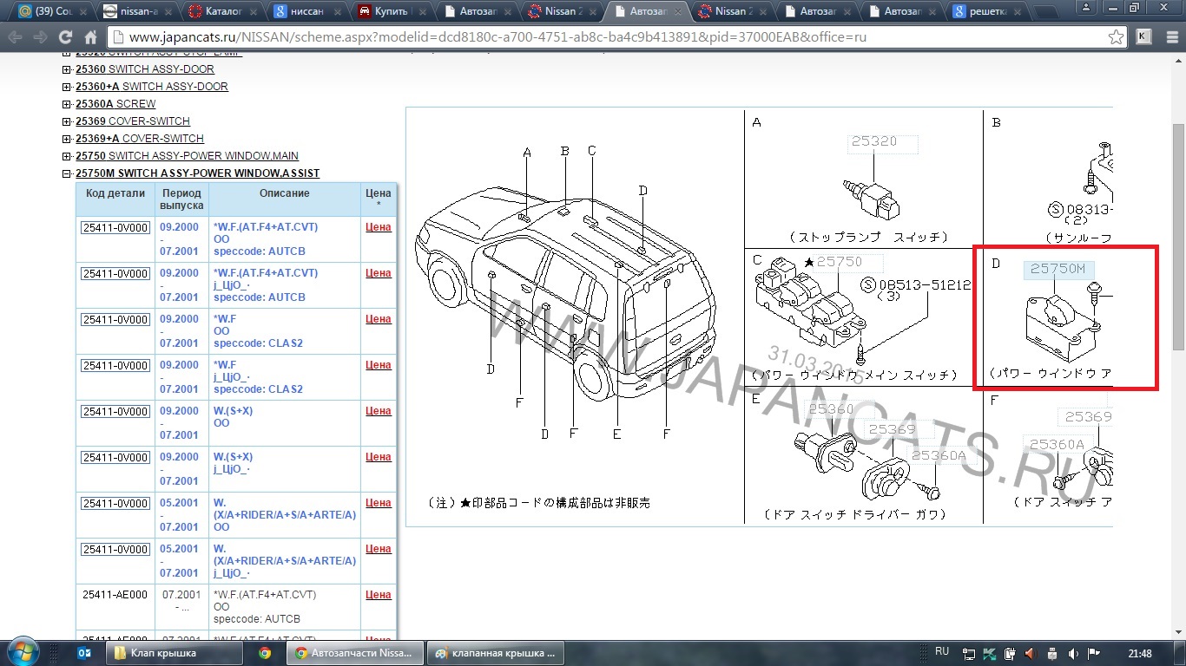This screenshot has width=1186, height=666.
Task: Select the 25411-AE000 part code
Action: pos(115,595)
